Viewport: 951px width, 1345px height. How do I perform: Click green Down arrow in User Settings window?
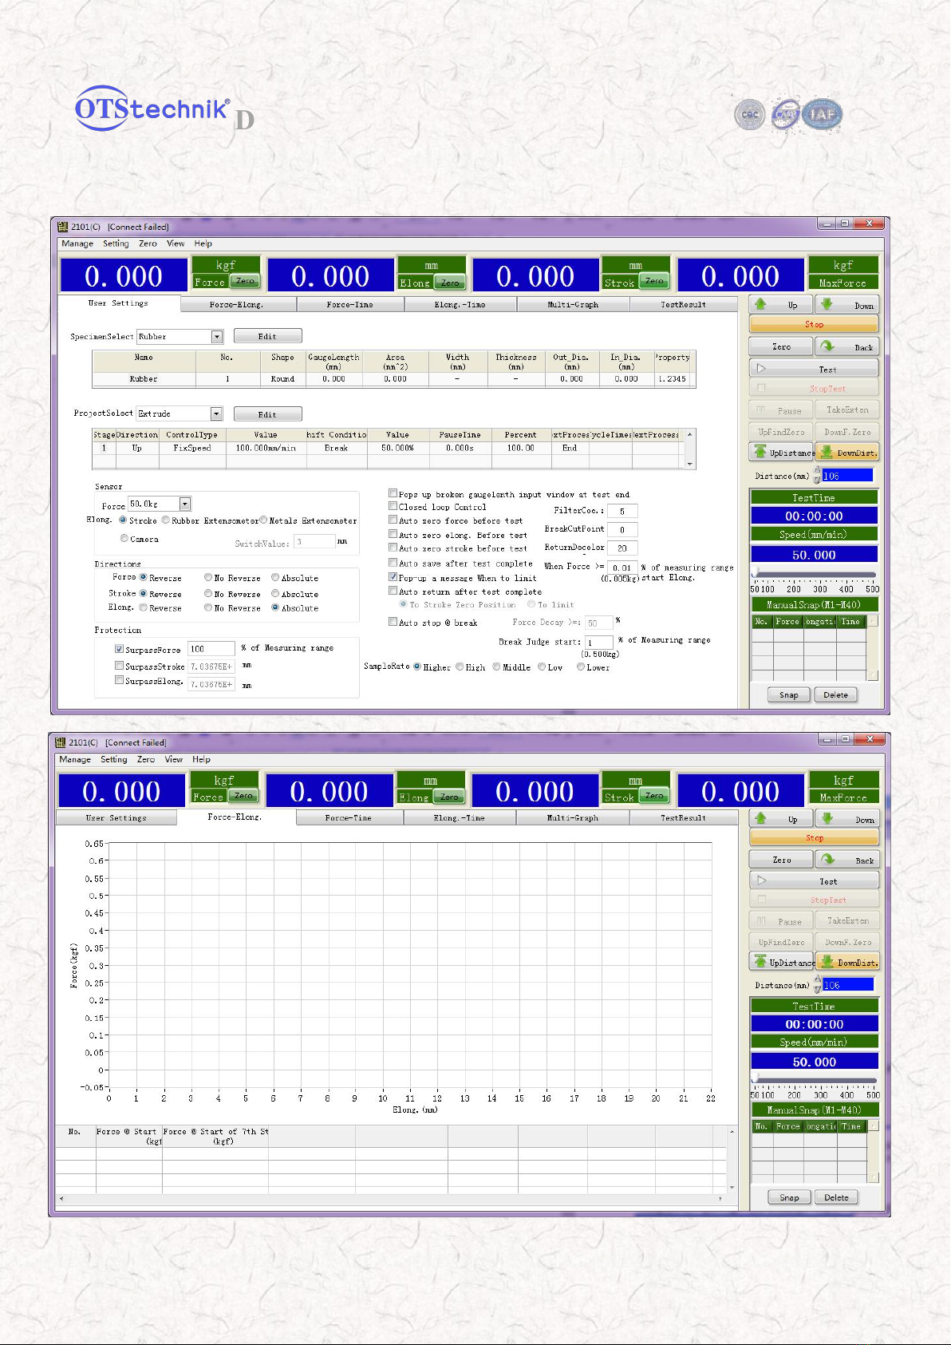coord(846,304)
